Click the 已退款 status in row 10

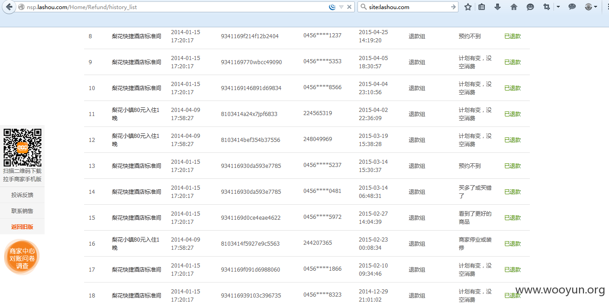coord(513,88)
